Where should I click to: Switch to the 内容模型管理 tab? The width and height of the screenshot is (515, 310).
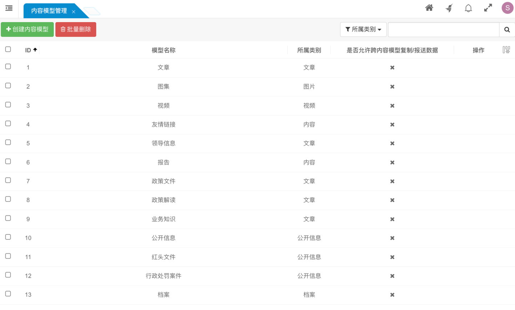49,11
